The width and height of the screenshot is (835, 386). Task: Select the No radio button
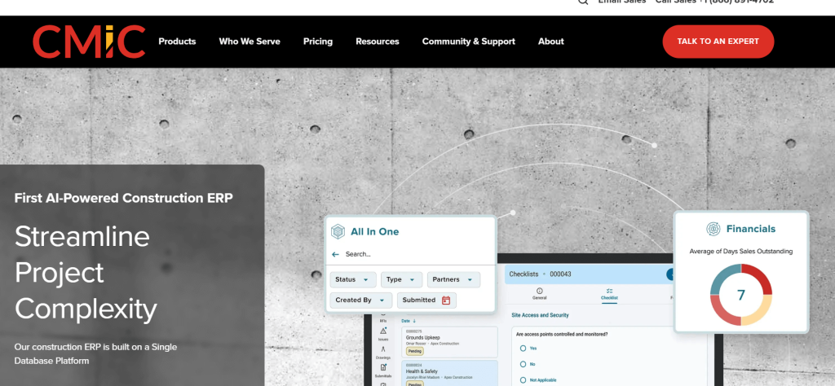tap(523, 365)
